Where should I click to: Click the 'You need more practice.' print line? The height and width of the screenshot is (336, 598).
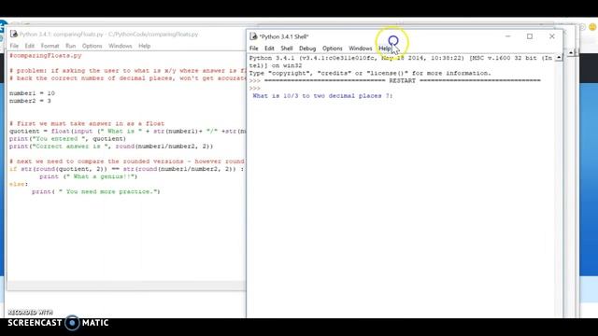click(x=96, y=191)
